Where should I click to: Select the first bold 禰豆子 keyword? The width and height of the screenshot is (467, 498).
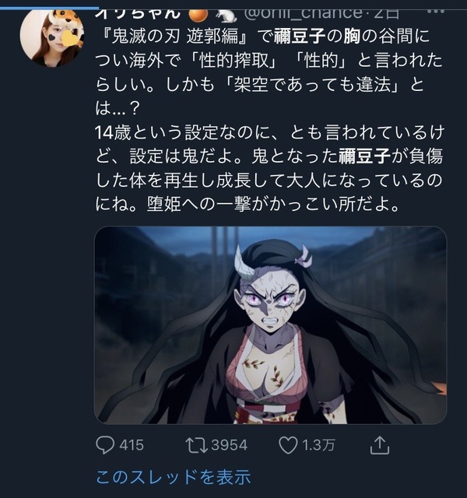300,37
